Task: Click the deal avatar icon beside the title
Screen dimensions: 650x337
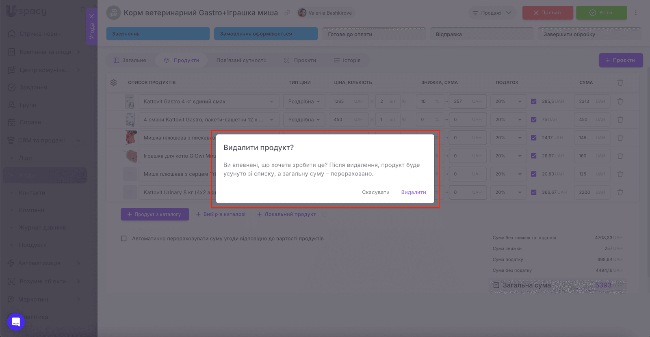Action: [x=113, y=13]
